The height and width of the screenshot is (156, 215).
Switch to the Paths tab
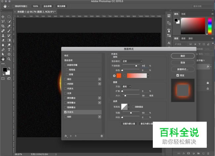(x=191, y=38)
